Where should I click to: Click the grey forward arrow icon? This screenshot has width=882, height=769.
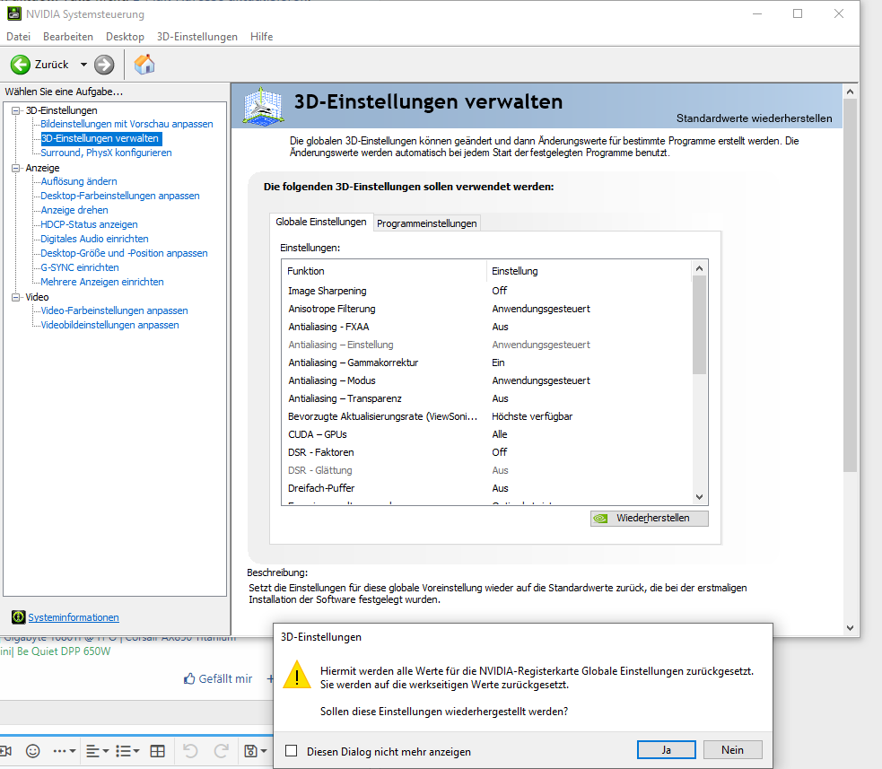click(x=104, y=65)
